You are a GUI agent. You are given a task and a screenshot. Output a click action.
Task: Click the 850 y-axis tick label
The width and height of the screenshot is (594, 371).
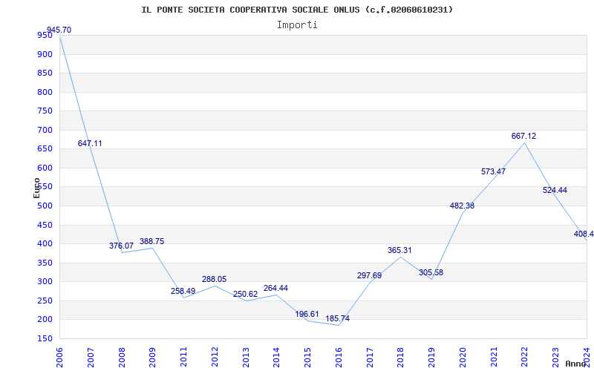tap(45, 73)
